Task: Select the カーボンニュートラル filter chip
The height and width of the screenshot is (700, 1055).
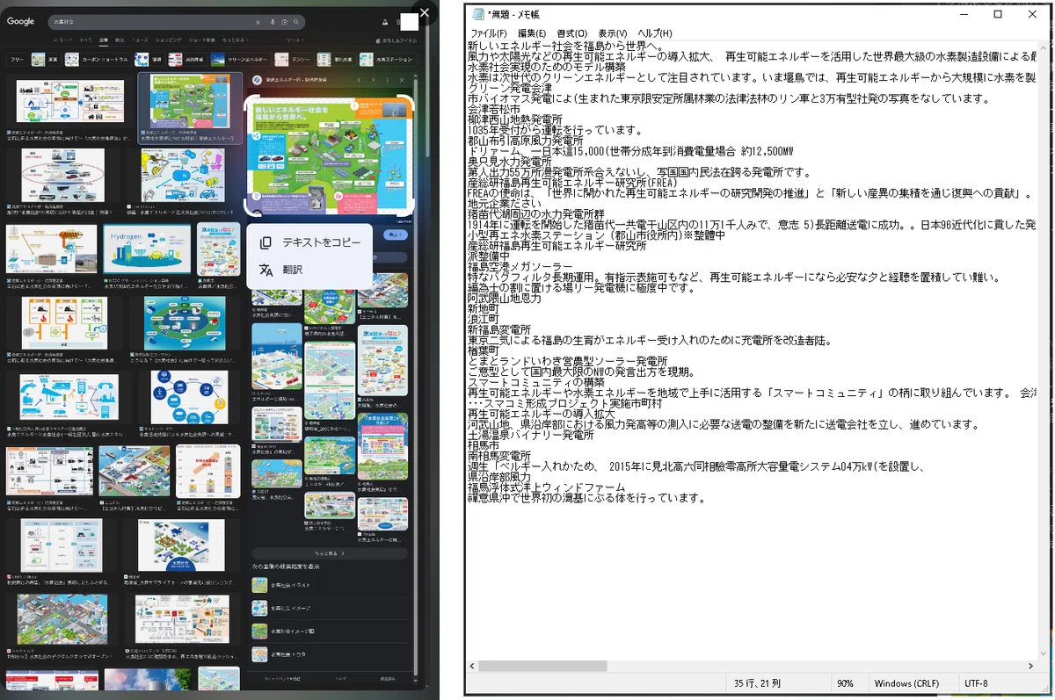Action: pos(97,60)
